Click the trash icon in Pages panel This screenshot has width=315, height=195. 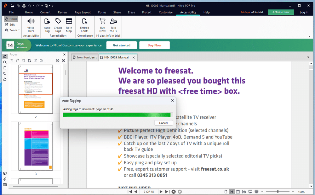[24, 60]
